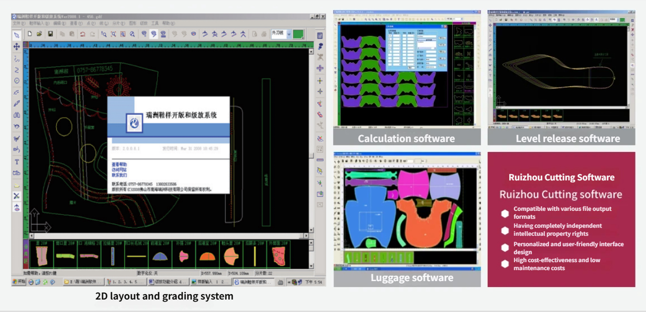The height and width of the screenshot is (312, 646).
Task: Expand the 外刀线 line type dropdown
Action: (x=287, y=34)
